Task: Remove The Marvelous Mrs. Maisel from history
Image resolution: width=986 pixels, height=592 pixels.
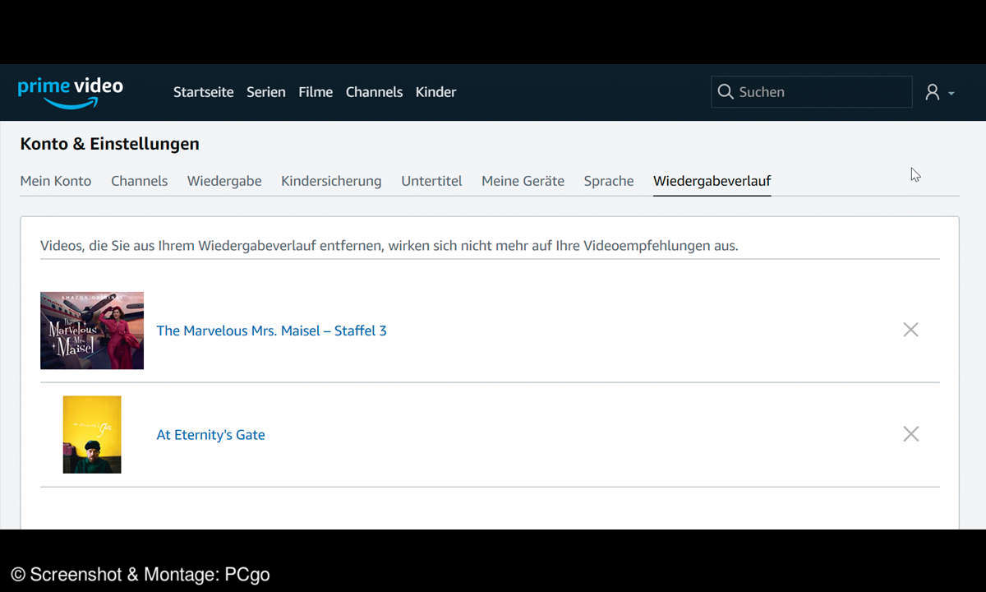Action: coord(910,330)
